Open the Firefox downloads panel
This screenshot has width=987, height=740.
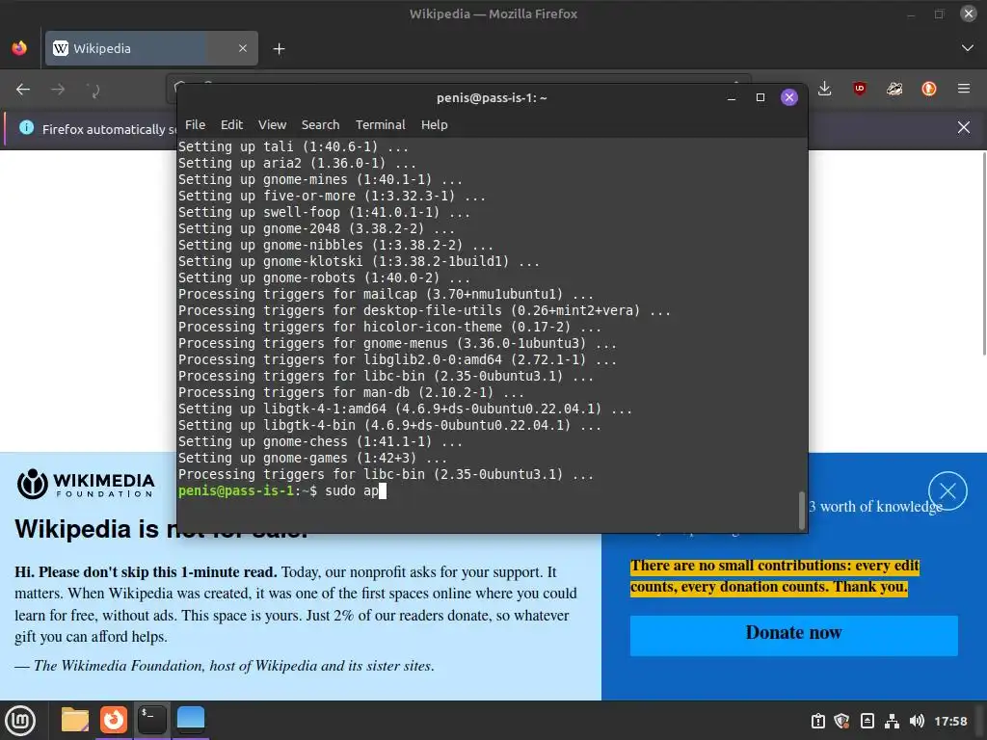coord(825,89)
